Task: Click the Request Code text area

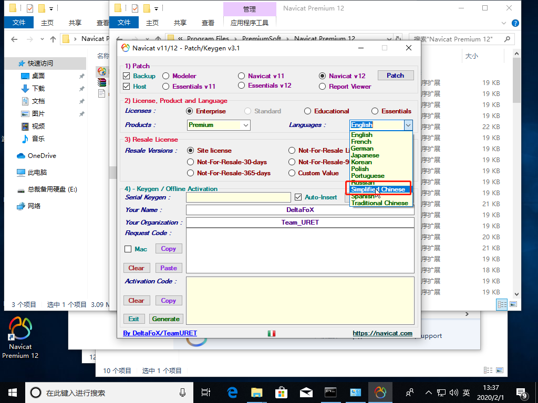Action: coord(300,250)
